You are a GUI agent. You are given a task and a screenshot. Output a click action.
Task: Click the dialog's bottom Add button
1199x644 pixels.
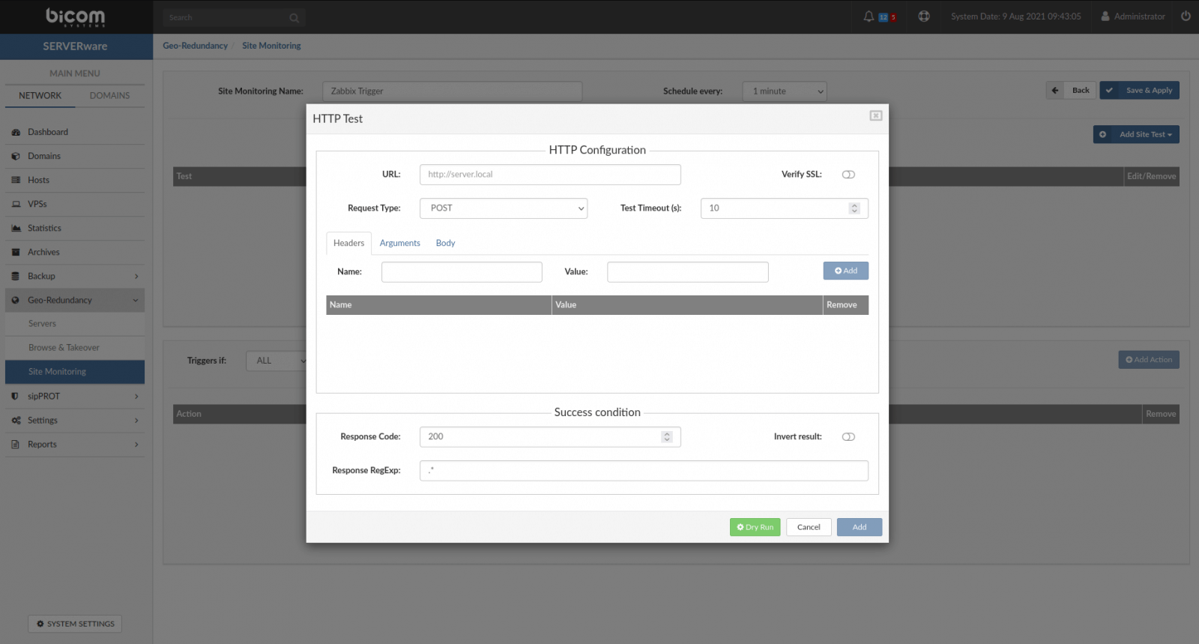pyautogui.click(x=860, y=528)
